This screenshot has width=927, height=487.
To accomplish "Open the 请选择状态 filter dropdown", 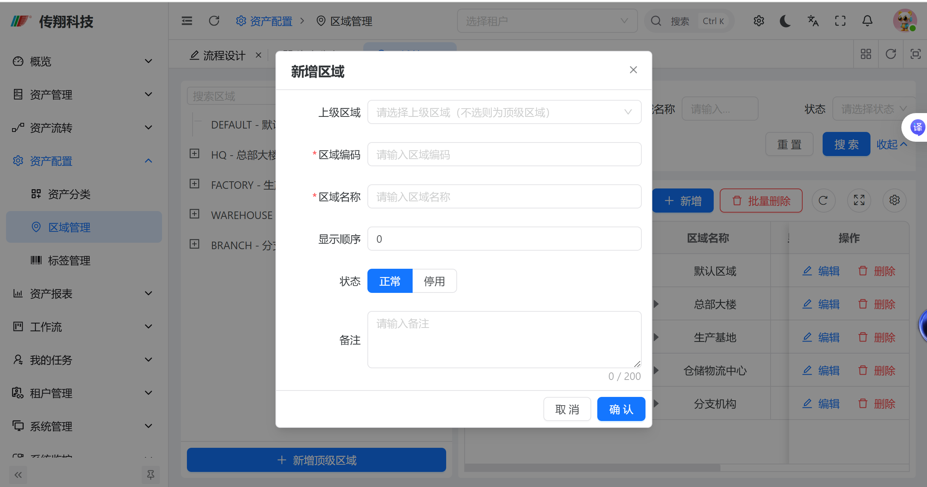I will (x=873, y=109).
